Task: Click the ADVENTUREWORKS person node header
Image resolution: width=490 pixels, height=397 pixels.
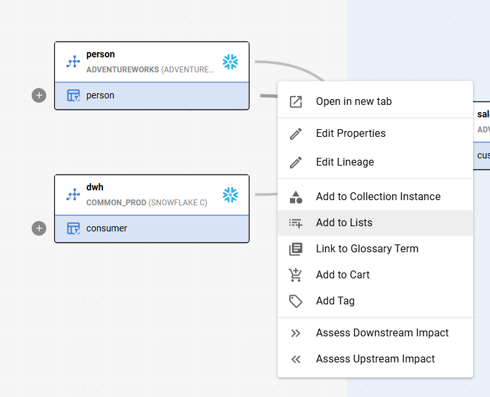Action: (x=150, y=62)
